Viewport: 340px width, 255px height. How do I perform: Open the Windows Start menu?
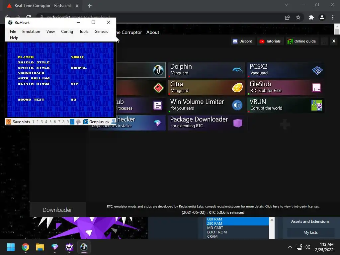point(11,247)
